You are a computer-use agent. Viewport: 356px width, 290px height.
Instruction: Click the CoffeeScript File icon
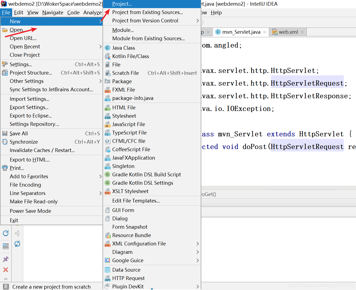coord(107,149)
